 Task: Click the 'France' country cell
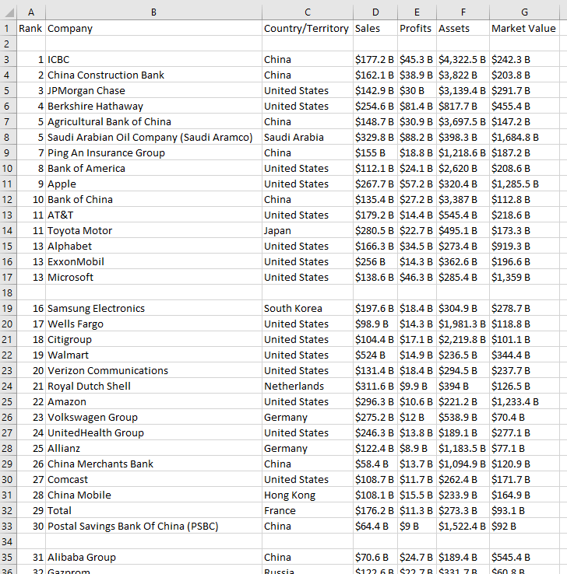[x=308, y=511]
